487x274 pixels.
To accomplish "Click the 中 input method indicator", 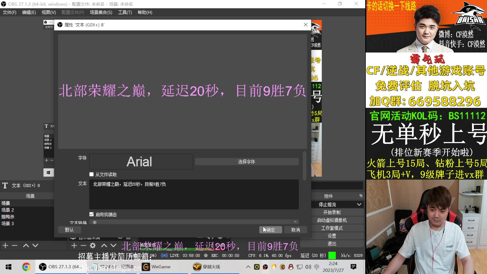I will (x=317, y=267).
